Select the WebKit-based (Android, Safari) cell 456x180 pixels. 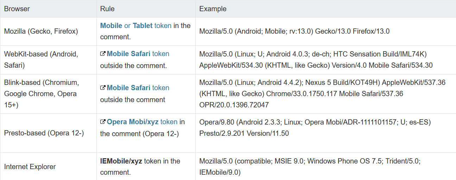[41, 60]
